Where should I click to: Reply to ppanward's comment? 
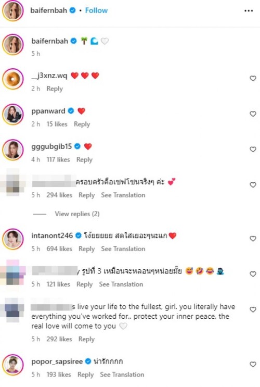82,124
